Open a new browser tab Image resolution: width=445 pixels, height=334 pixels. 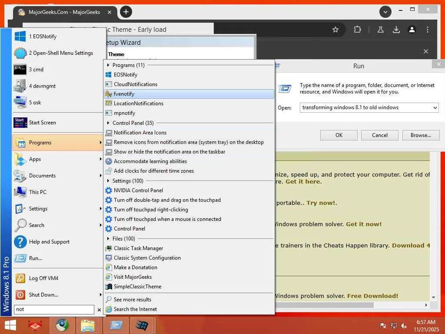(126, 12)
